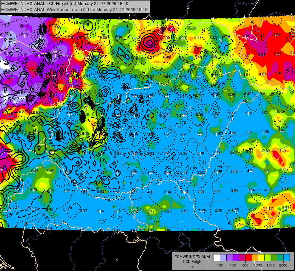Click the magenta legend swatch

pyautogui.click(x=242, y=258)
